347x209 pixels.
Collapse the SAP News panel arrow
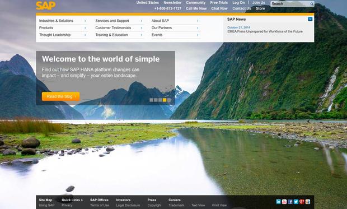310,19
